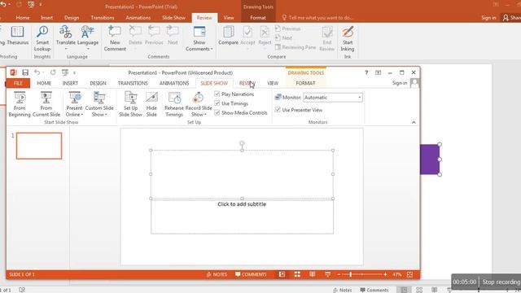Click New Comment in background window
The image size is (521, 293).
(x=115, y=38)
